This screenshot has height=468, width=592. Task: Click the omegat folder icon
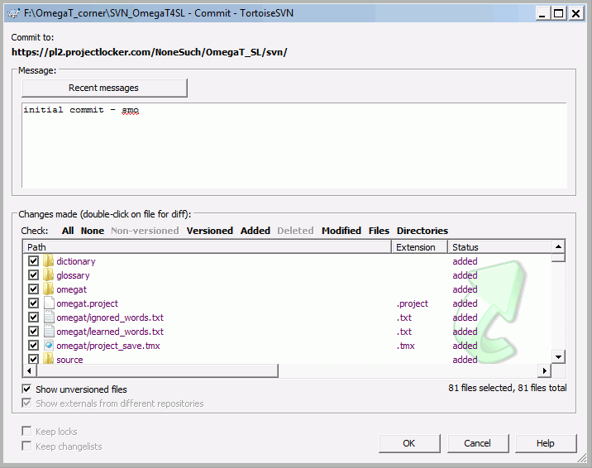pyautogui.click(x=48, y=289)
